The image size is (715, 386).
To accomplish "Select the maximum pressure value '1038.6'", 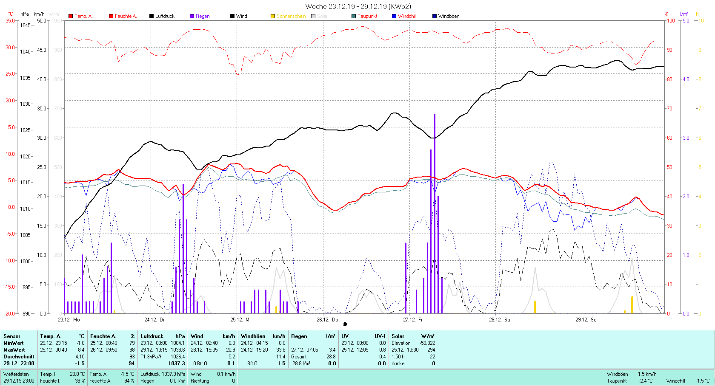I will tap(178, 350).
